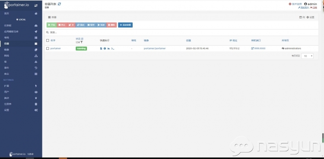This screenshot has width=324, height=159.
Task: Open the items-per-page dropdown showing 10
Action: (x=307, y=56)
